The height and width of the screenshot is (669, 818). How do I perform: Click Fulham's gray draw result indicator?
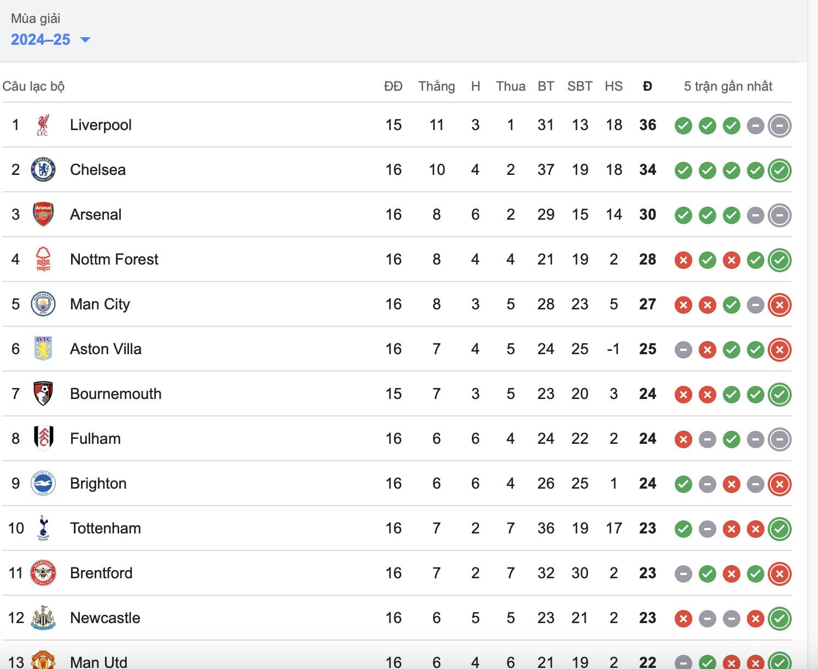tap(708, 439)
